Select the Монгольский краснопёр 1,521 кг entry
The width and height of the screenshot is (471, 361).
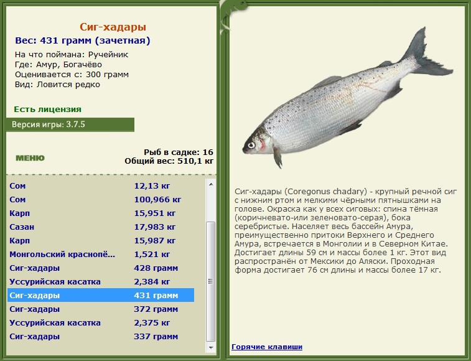tap(101, 255)
